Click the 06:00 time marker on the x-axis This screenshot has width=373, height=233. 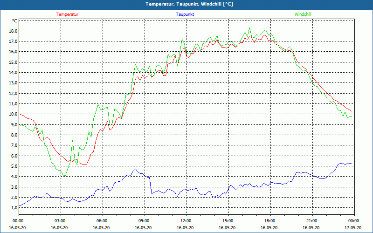pos(102,220)
